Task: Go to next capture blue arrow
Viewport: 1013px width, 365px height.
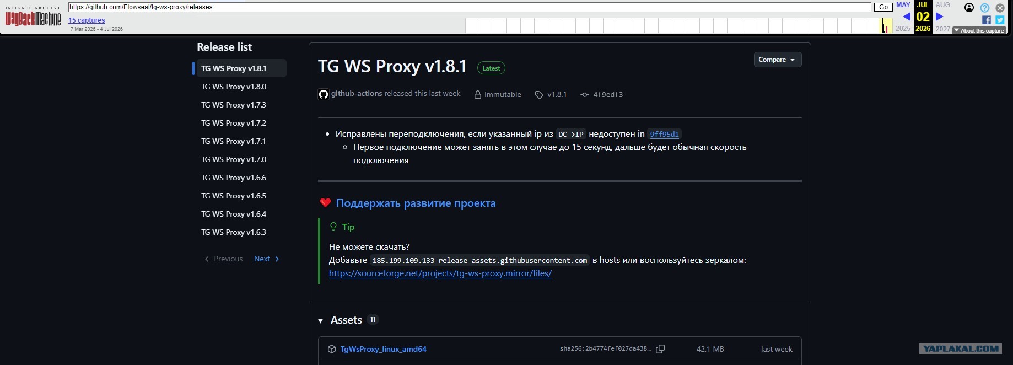Action: click(x=940, y=17)
